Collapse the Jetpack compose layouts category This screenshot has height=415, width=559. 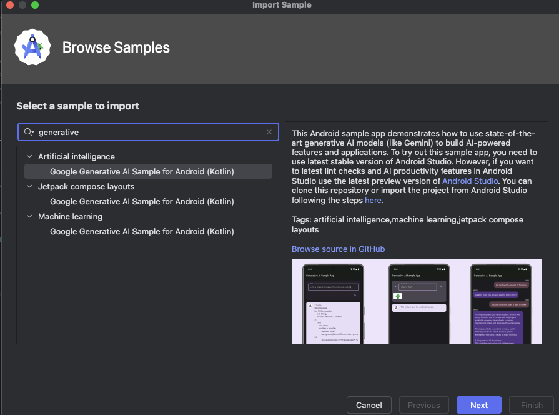29,186
